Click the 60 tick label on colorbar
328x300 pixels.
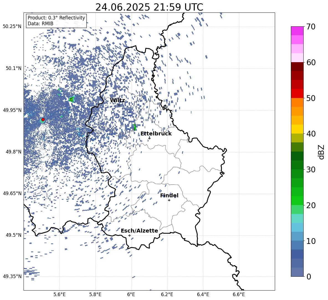(x=311, y=62)
